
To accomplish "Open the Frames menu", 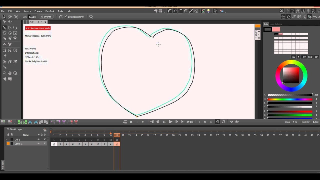I will 38,11.
